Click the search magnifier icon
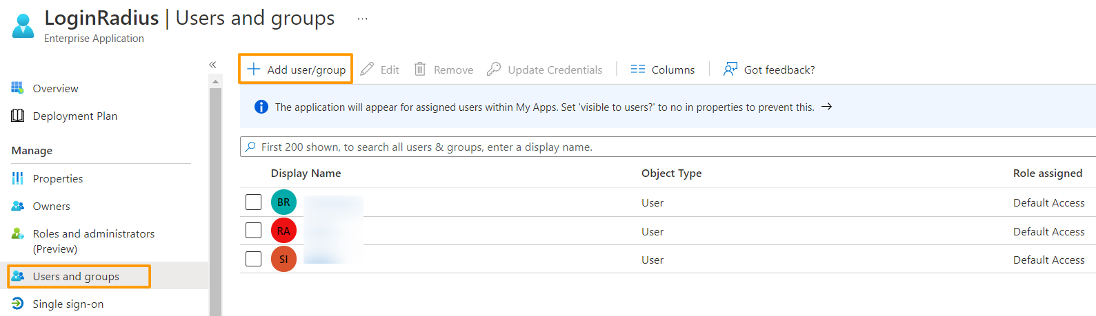The height and width of the screenshot is (316, 1096). click(x=250, y=147)
